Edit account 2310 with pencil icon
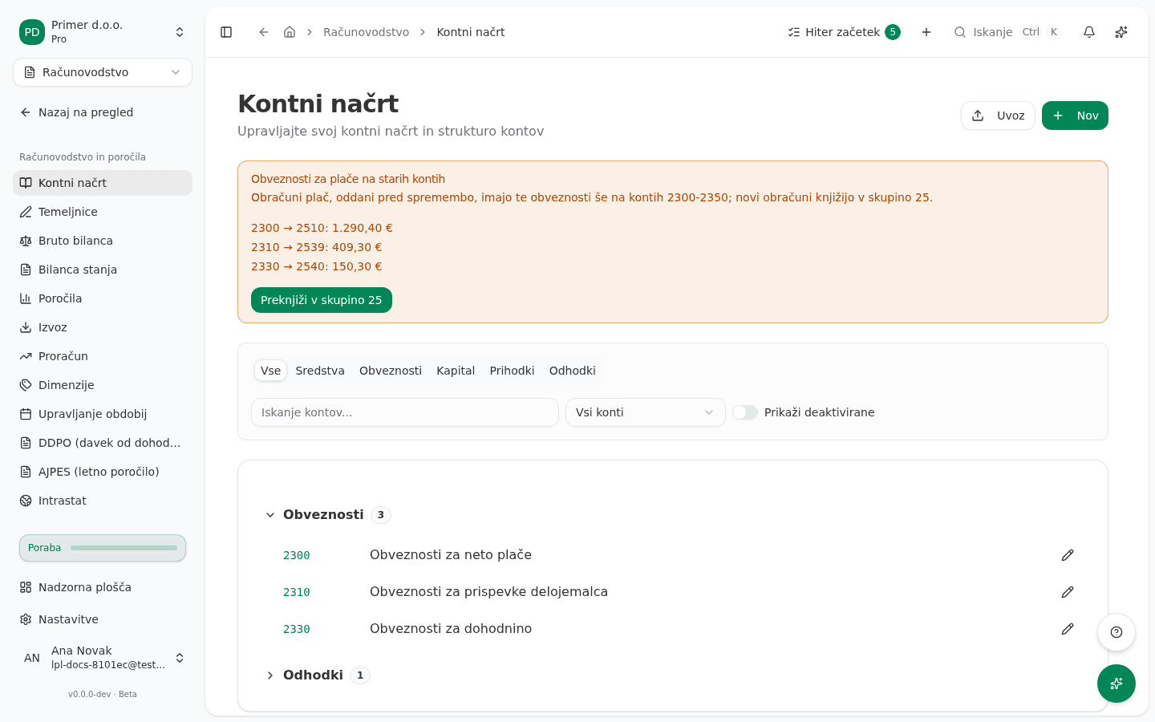 1068,592
